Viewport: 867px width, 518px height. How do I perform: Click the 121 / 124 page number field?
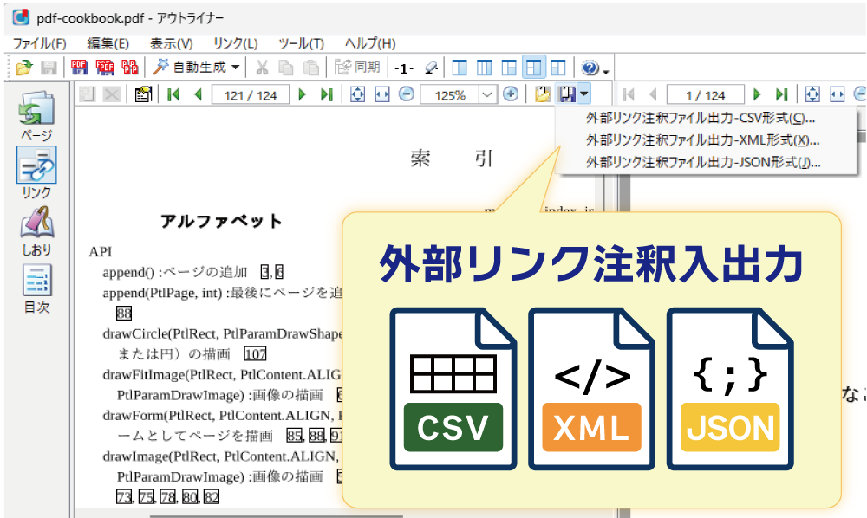point(249,94)
